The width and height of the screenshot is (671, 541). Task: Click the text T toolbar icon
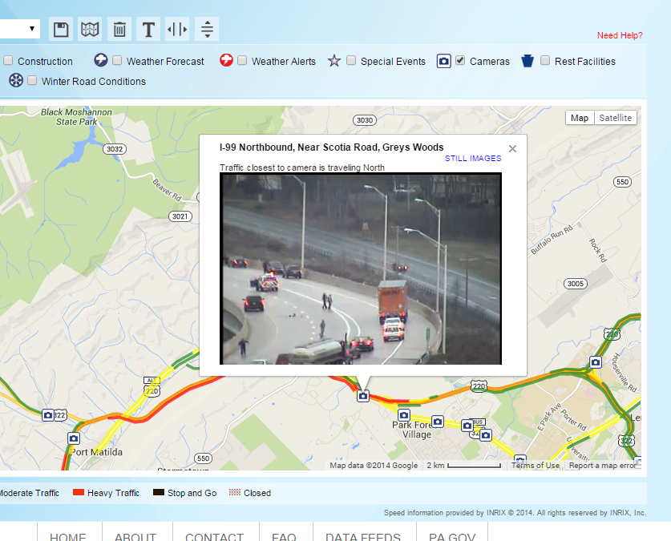click(x=148, y=29)
